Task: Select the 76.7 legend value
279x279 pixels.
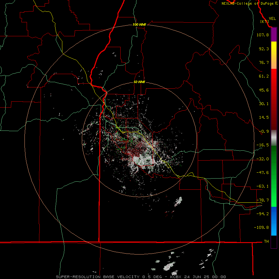Action: pyautogui.click(x=264, y=62)
